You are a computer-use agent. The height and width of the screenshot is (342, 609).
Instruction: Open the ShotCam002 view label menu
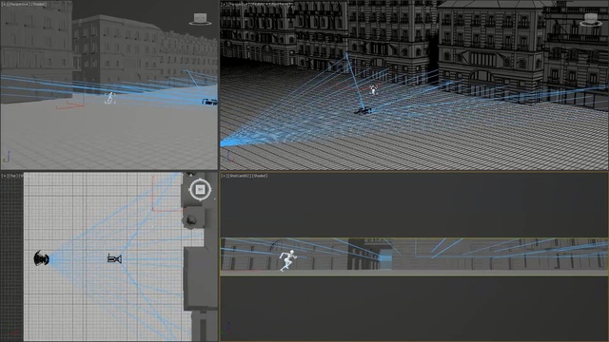click(x=239, y=176)
